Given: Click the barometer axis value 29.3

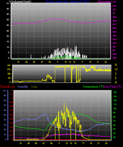Looking at the screenshot, I should 115,39.
